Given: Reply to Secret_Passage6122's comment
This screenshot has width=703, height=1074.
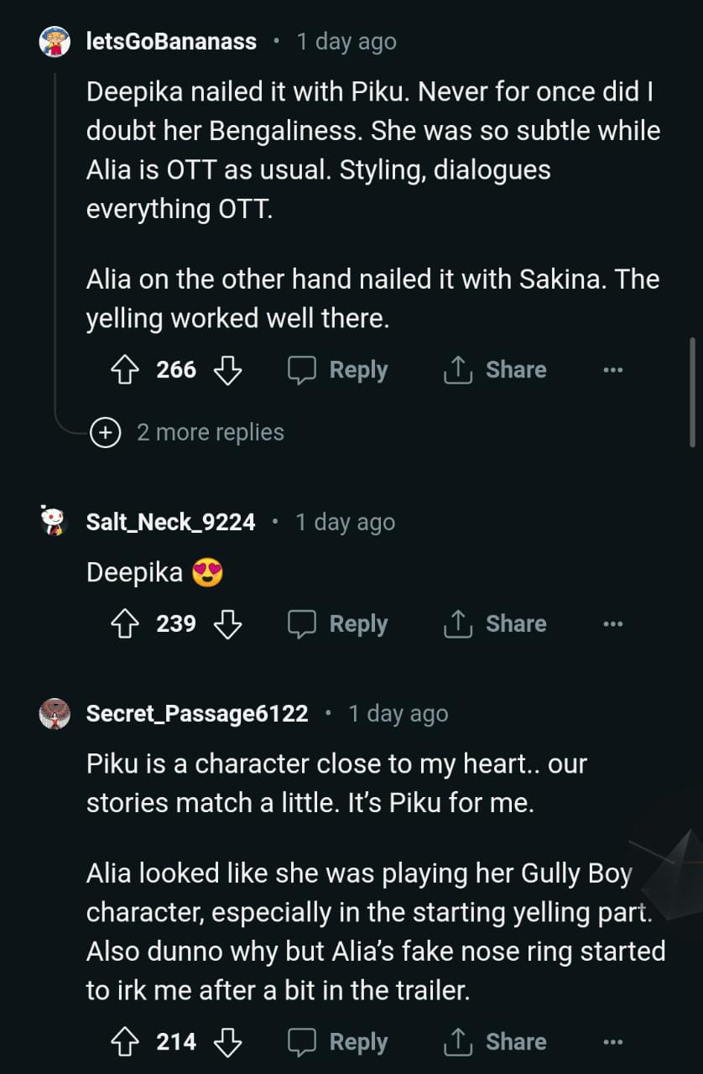Looking at the screenshot, I should pyautogui.click(x=338, y=1042).
